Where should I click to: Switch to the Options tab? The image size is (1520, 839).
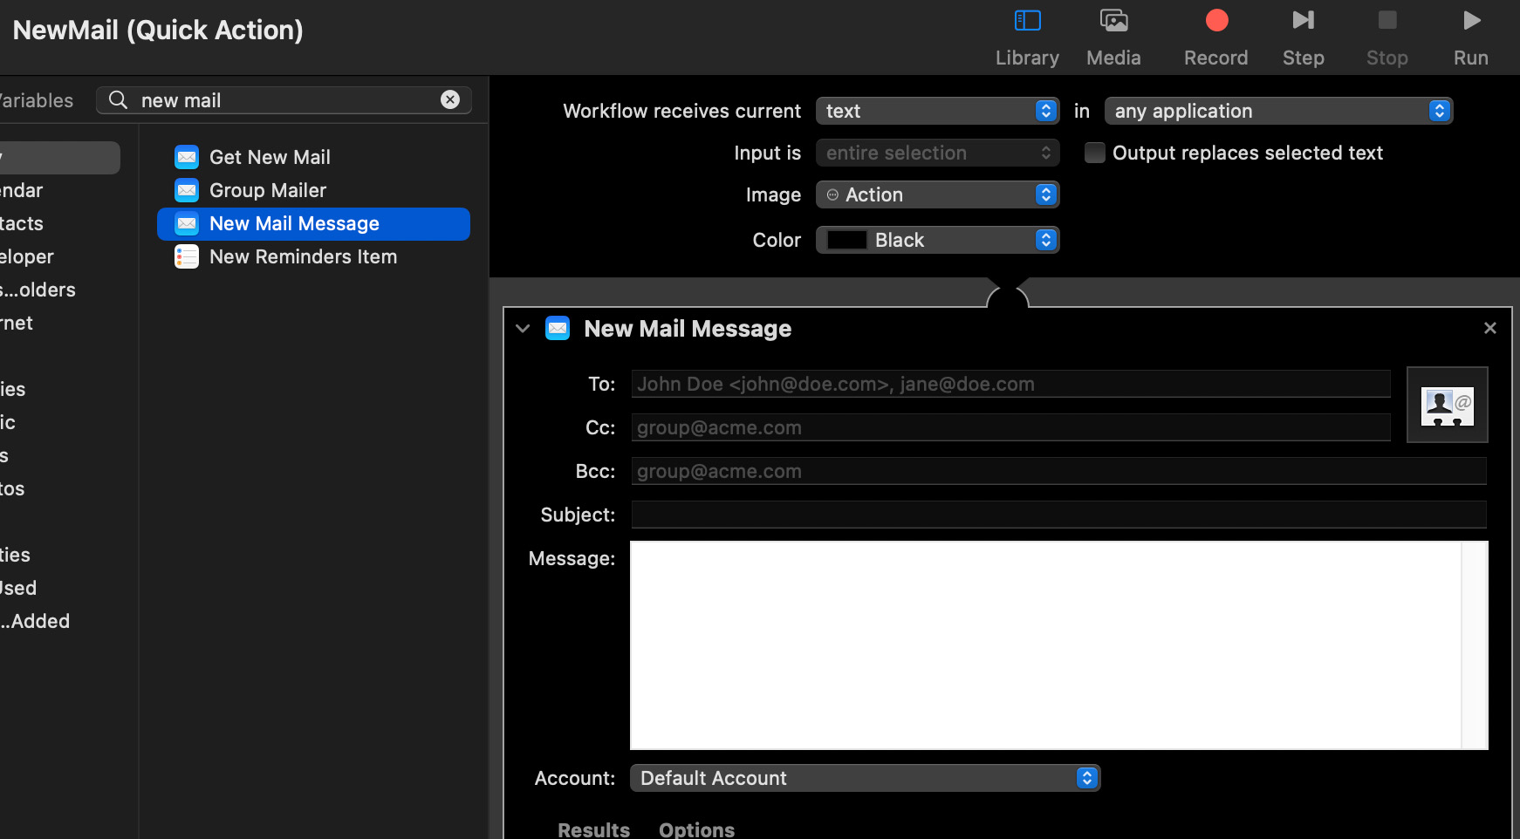point(696,829)
